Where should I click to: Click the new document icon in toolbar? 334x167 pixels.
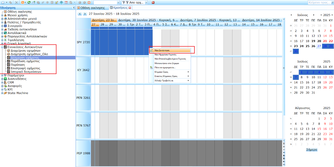click(x=2, y=2)
